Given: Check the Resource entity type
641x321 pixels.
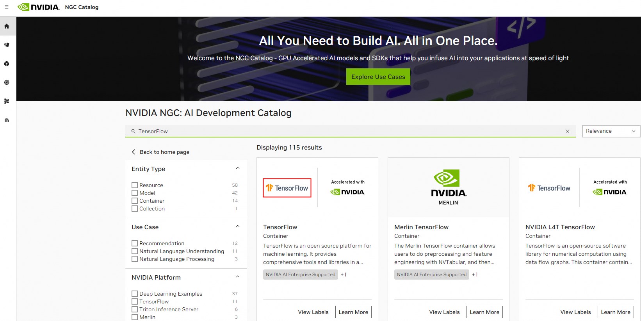Looking at the screenshot, I should [x=135, y=185].
